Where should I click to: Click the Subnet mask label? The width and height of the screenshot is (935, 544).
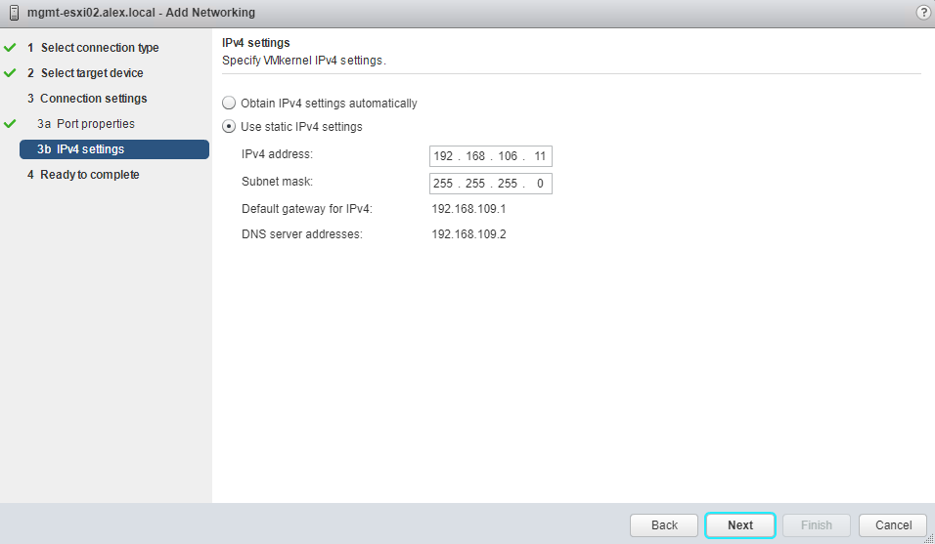pyautogui.click(x=277, y=182)
